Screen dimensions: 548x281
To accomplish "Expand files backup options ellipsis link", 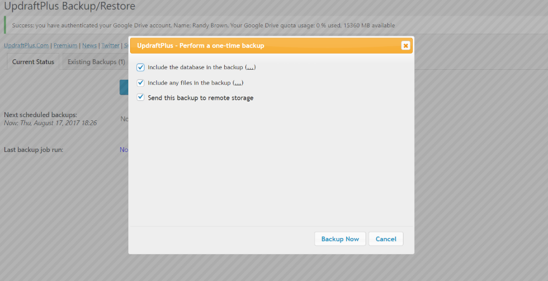I will (238, 83).
